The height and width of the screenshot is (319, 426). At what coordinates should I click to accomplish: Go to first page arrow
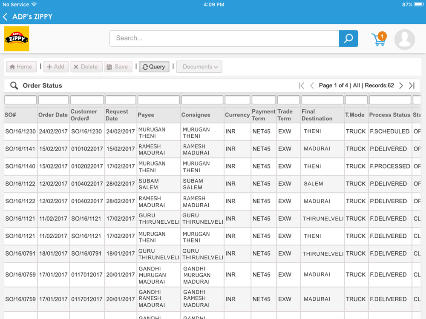point(301,86)
